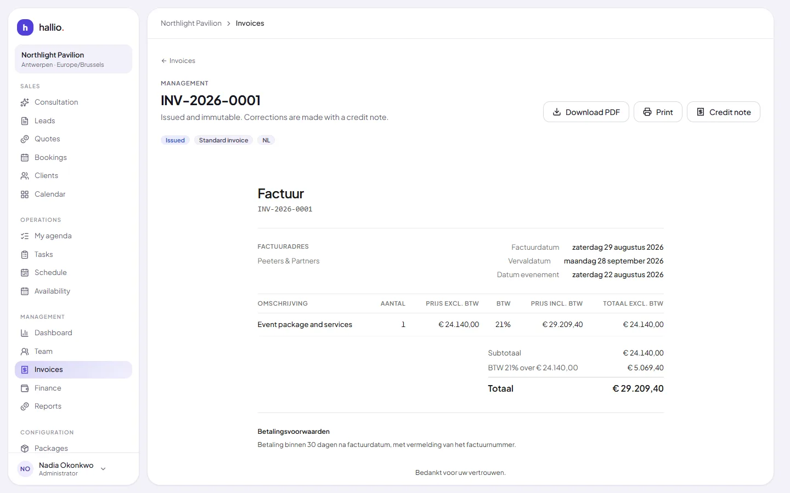This screenshot has width=790, height=493.
Task: Click the NL language badge
Action: click(266, 140)
